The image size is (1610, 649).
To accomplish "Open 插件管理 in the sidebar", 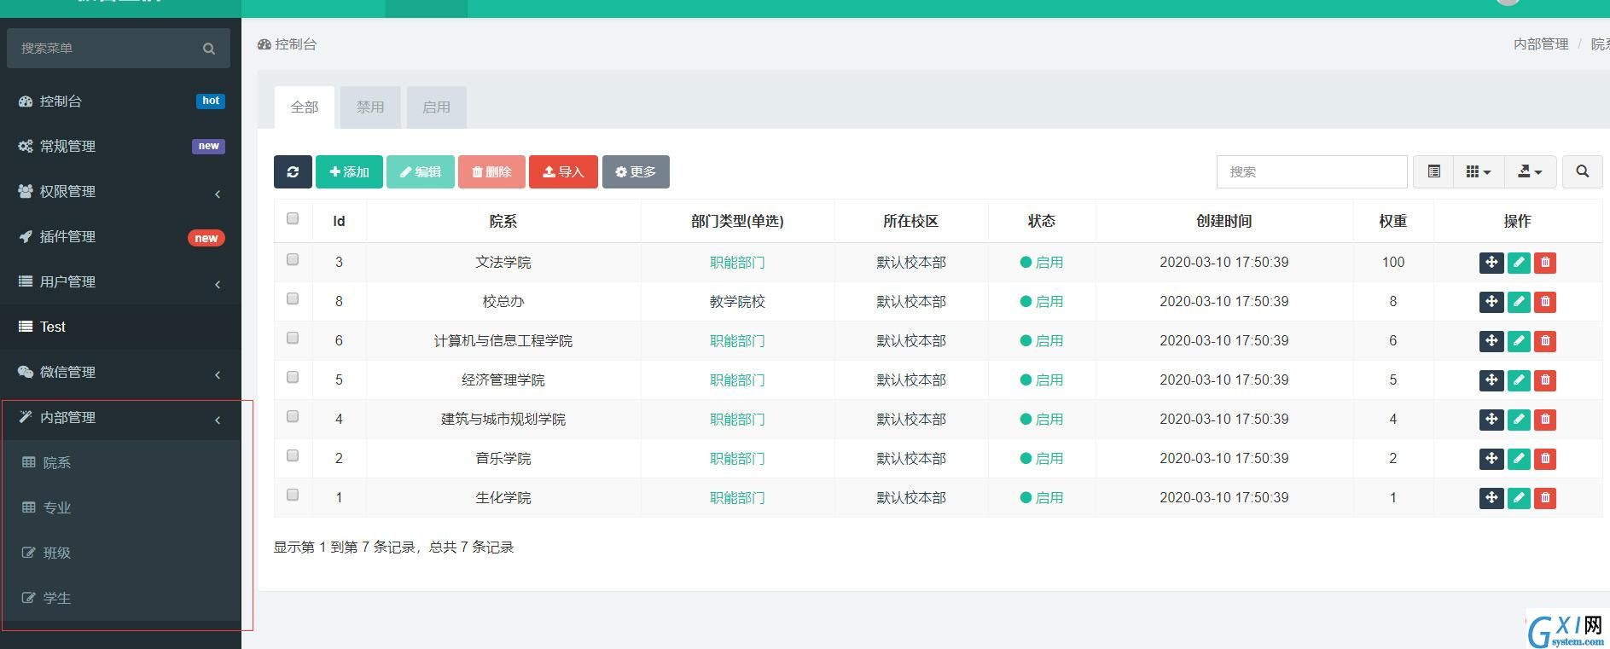I will tap(120, 237).
